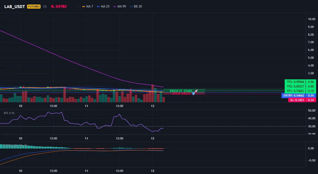318x174 pixels.
Task: Click the -0.50 MACD axis value
Action: [x=311, y=160]
